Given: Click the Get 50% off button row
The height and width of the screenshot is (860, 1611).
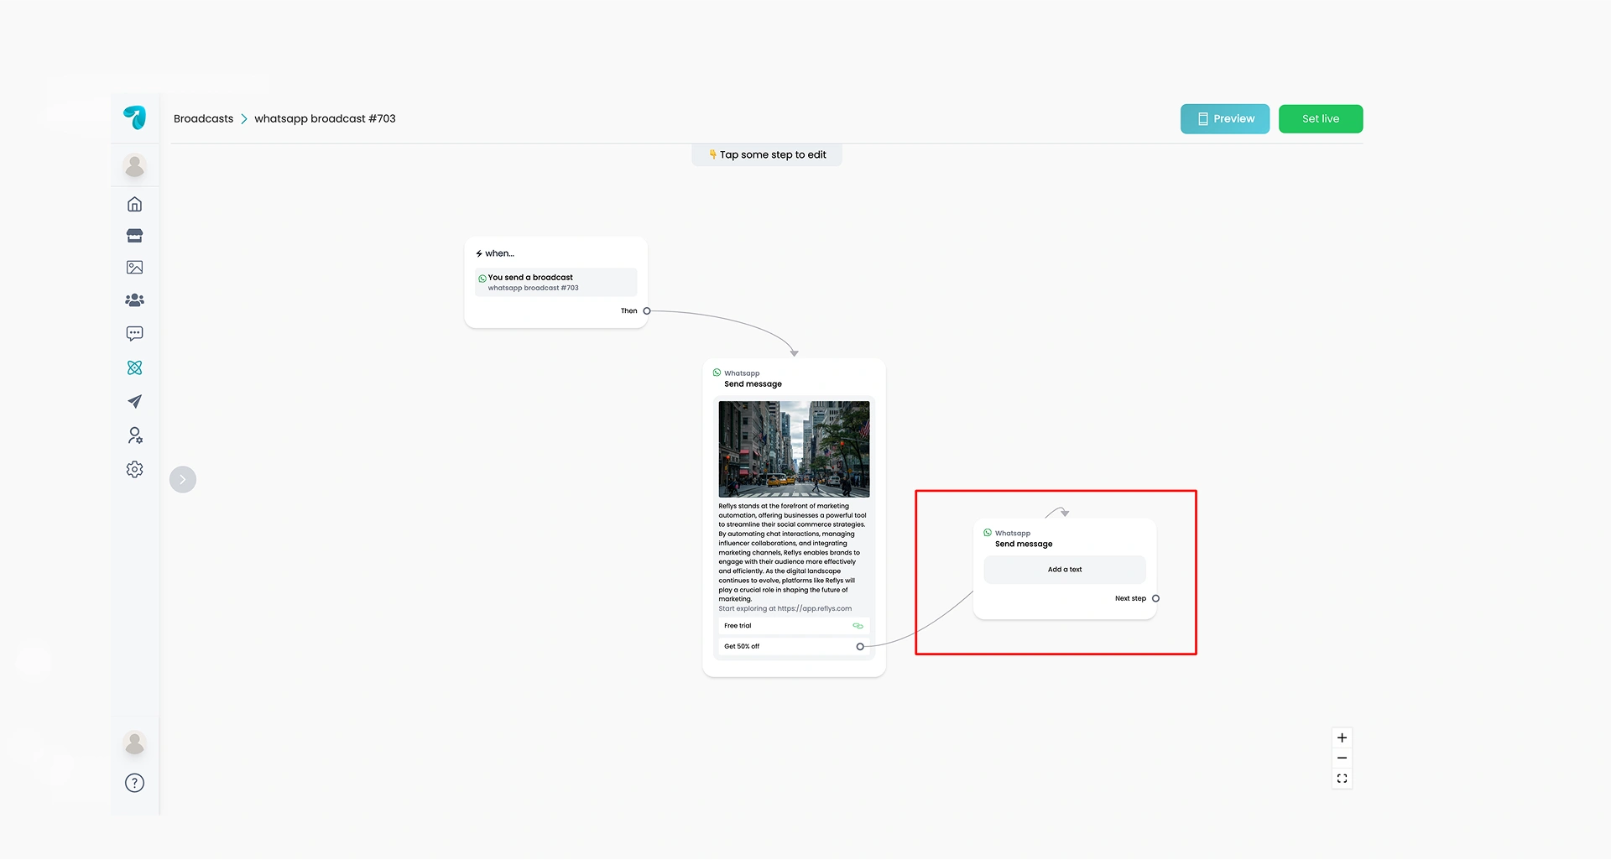Looking at the screenshot, I should coord(794,647).
